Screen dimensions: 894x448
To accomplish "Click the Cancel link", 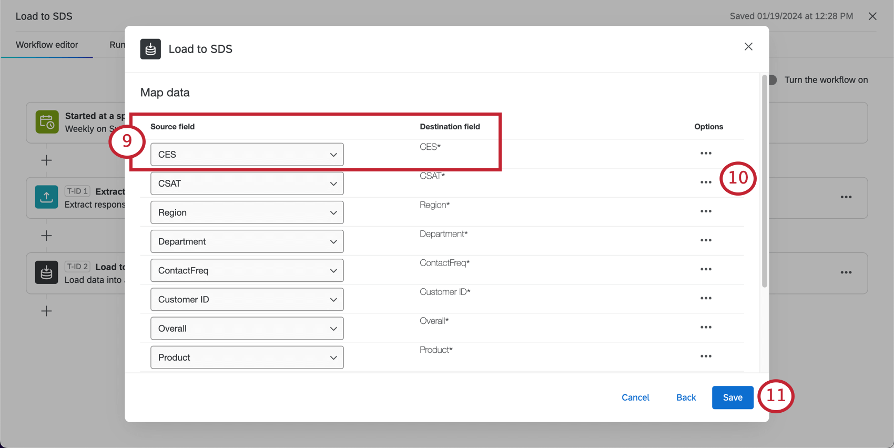I will pyautogui.click(x=635, y=398).
